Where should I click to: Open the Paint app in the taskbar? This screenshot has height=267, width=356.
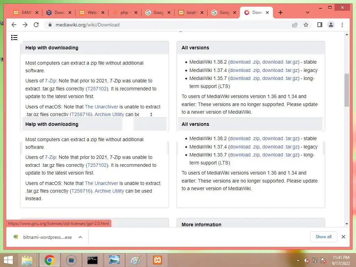(136, 260)
